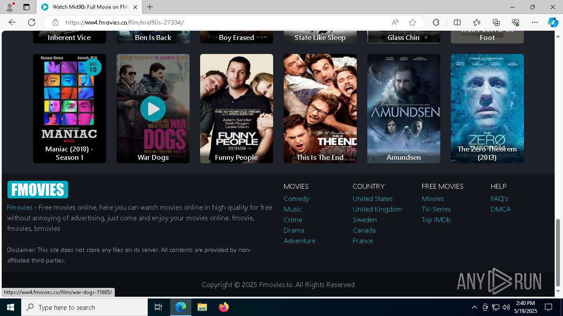Select Canada country link
Screen dimensions: 563x316
[x=364, y=230]
